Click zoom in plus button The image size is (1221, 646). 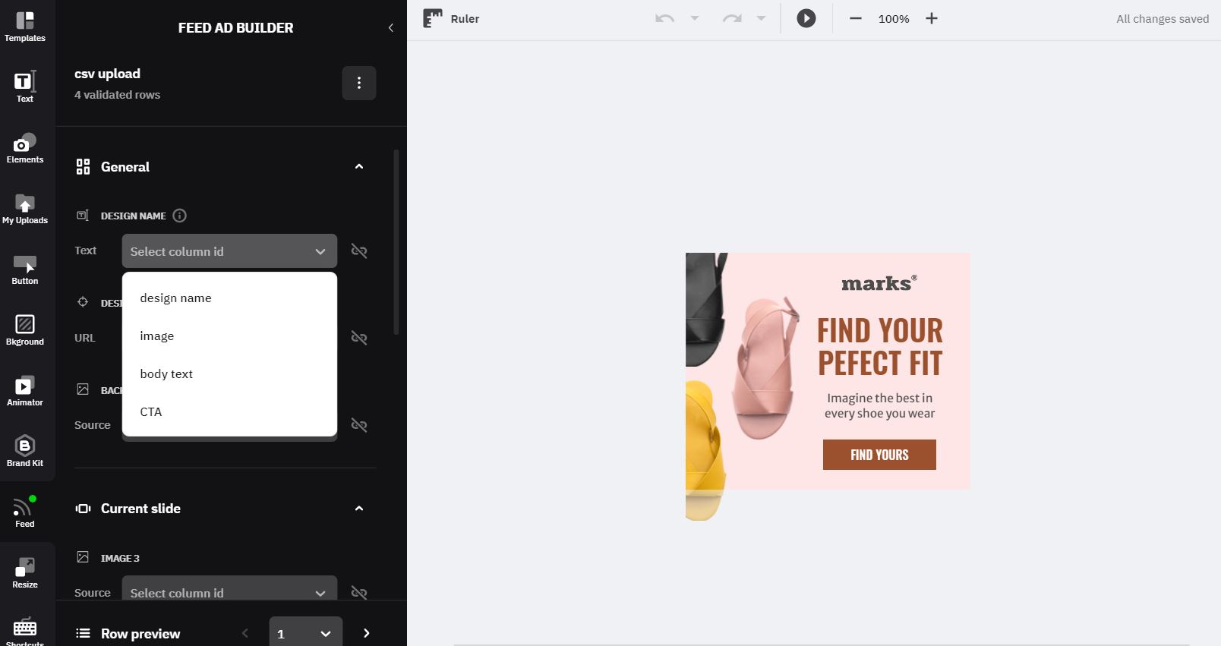[932, 19]
